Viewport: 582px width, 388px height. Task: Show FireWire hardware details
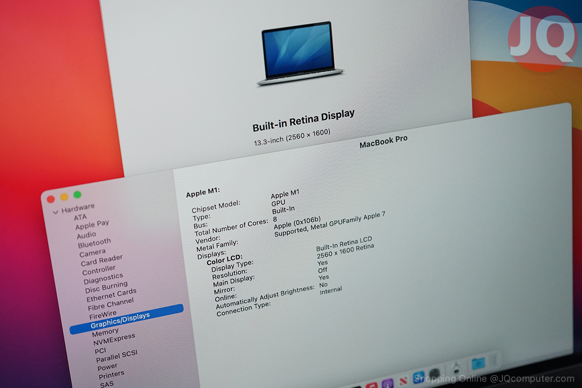click(103, 314)
